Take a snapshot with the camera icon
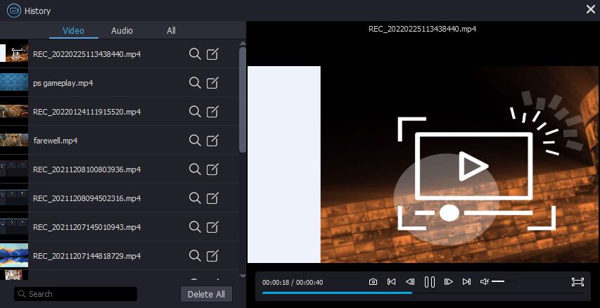Screen dimensions: 600x308 tap(373, 282)
